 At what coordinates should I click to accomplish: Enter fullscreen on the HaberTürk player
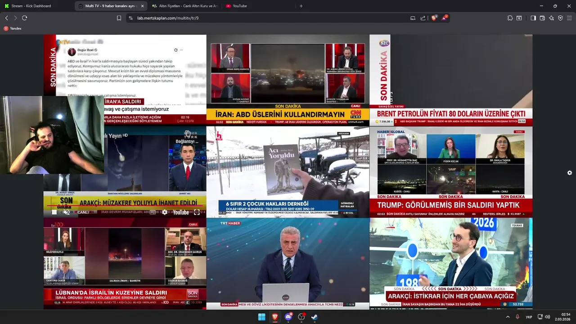coord(197,212)
